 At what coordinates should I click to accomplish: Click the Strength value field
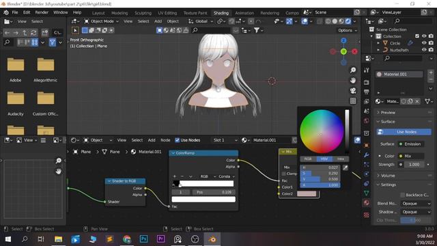pyautogui.click(x=414, y=165)
